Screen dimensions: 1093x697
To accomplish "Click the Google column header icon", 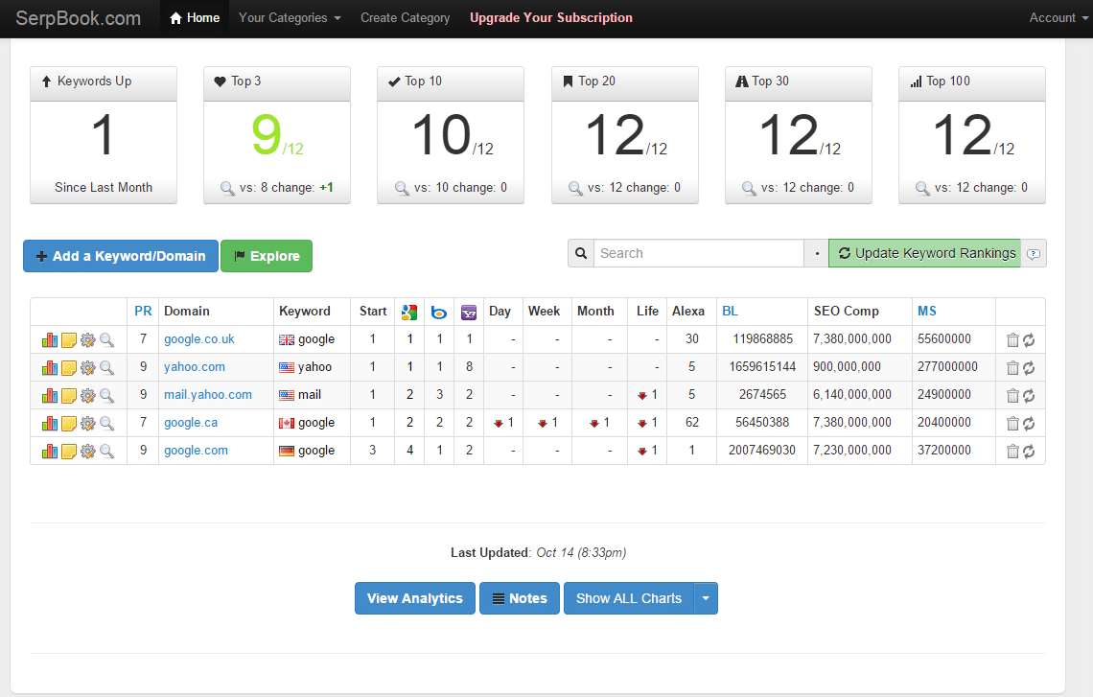I will click(409, 312).
